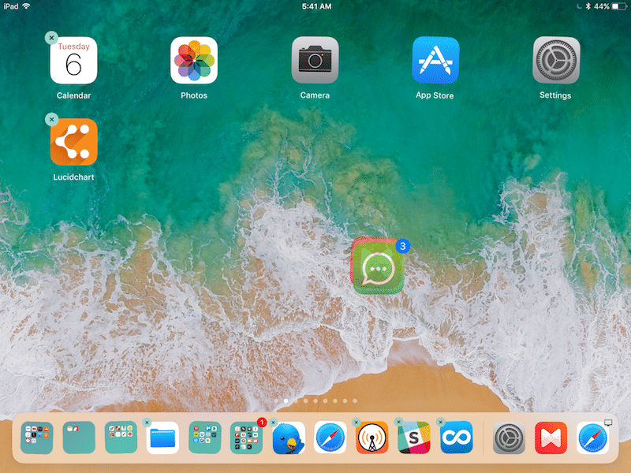Open the Lucidchart app

pyautogui.click(x=73, y=142)
